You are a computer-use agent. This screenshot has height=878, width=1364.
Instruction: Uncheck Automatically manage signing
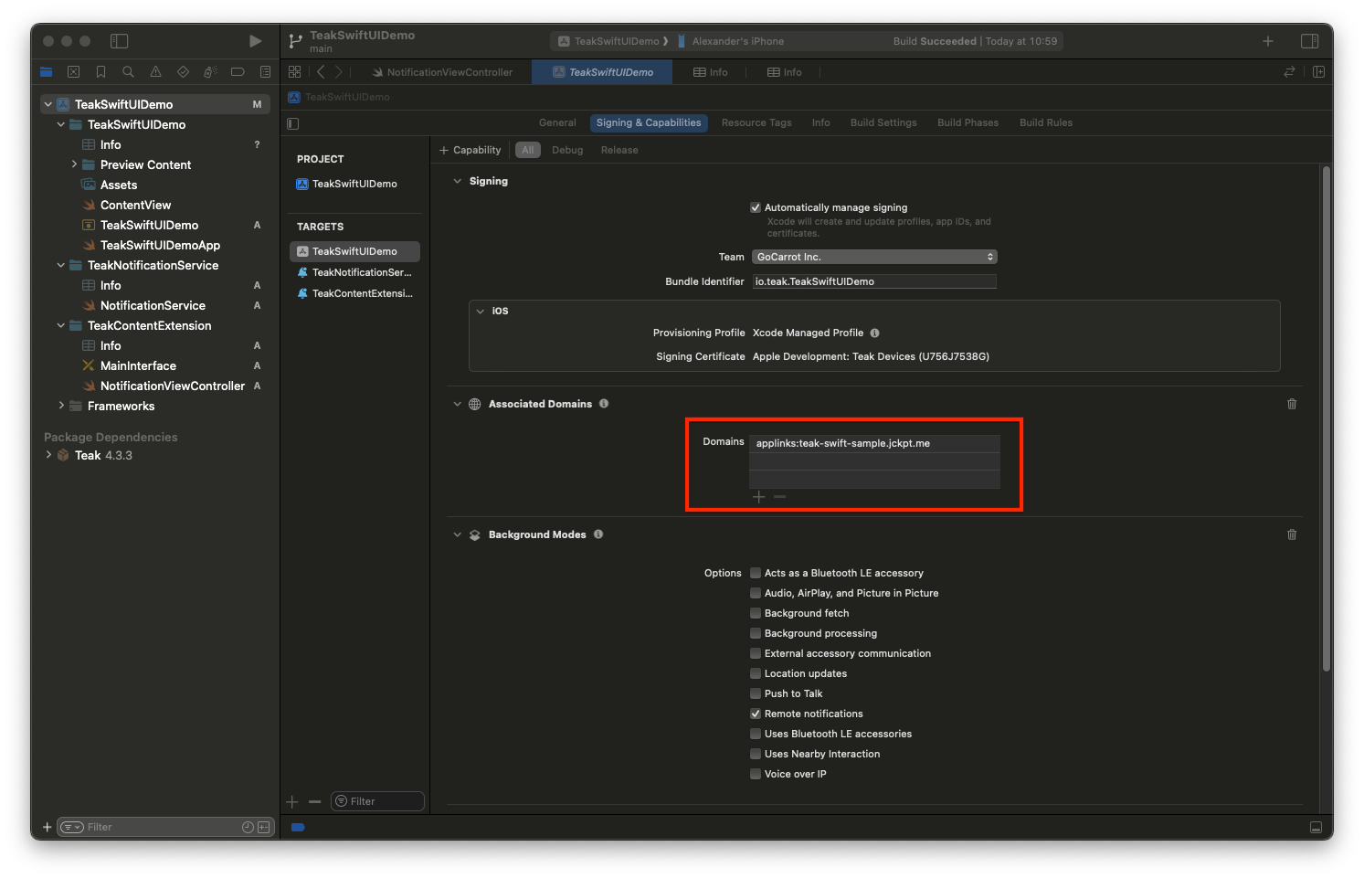point(756,207)
